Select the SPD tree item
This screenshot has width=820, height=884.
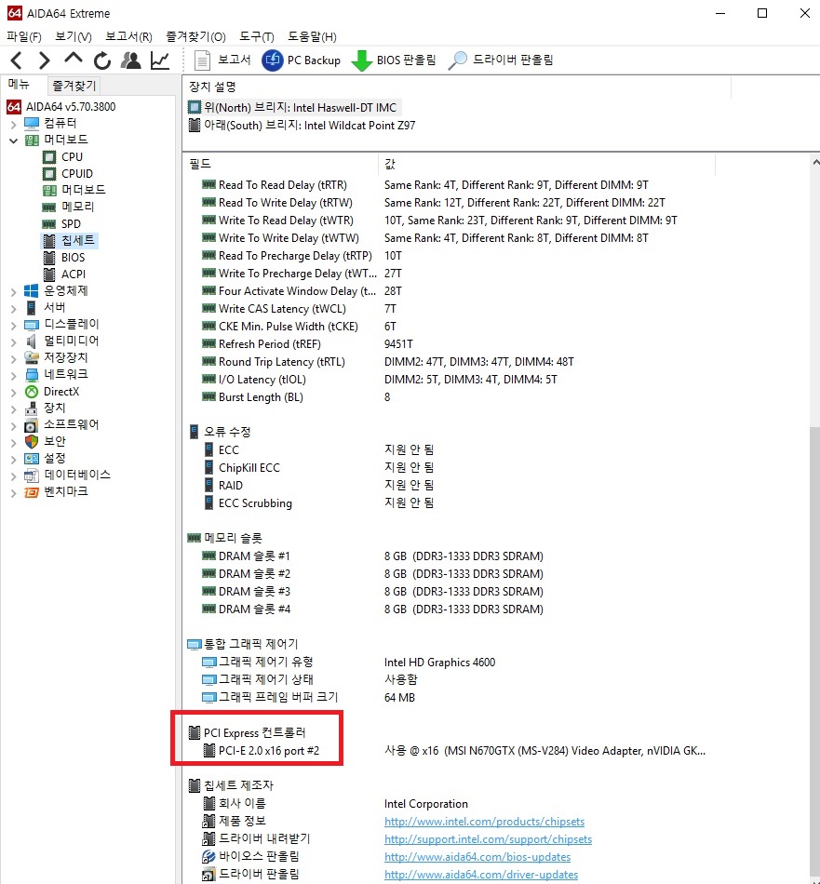tap(71, 223)
